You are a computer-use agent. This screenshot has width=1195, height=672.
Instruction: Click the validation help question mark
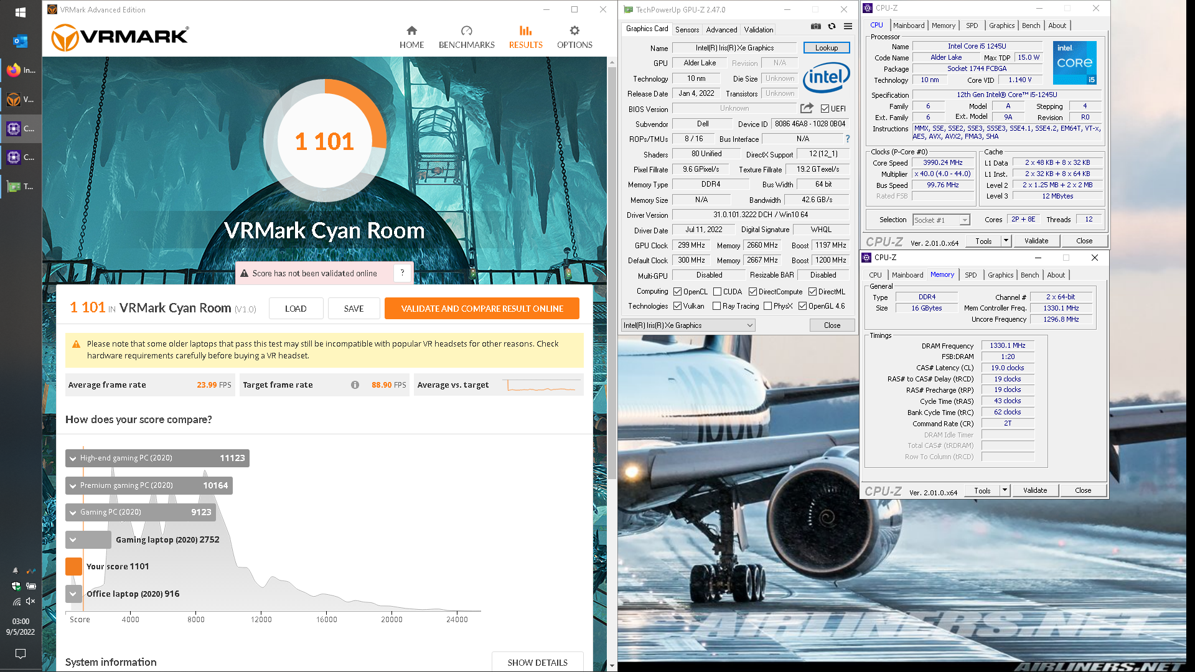pos(402,273)
